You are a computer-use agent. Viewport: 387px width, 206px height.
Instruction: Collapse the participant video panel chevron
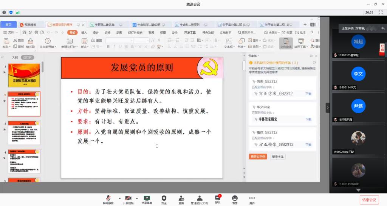click(x=328, y=108)
